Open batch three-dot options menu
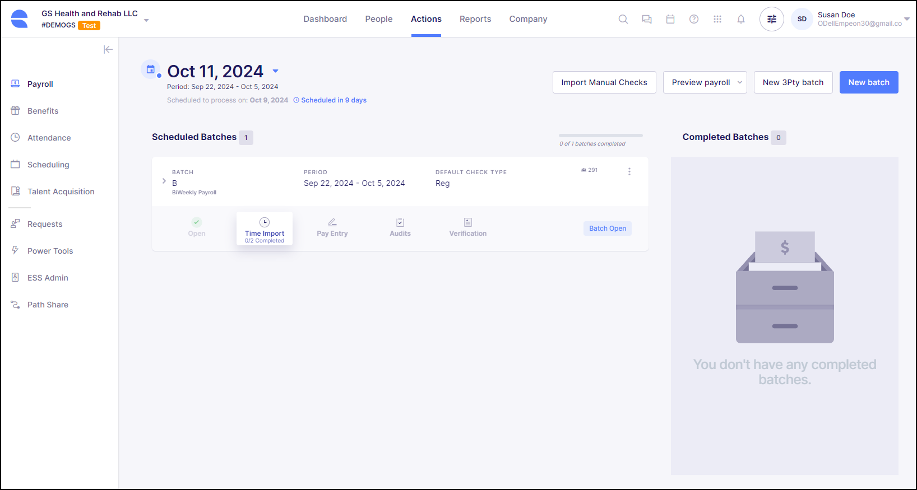 click(x=629, y=171)
